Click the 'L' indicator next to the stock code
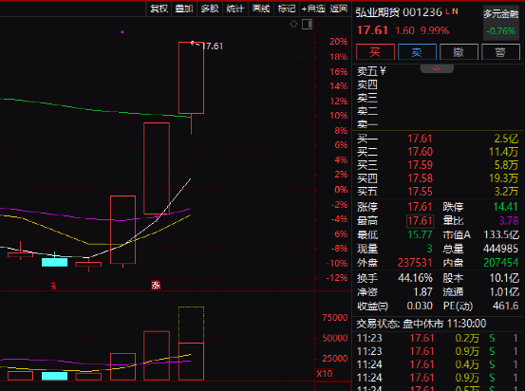525x391 pixels. point(448,11)
